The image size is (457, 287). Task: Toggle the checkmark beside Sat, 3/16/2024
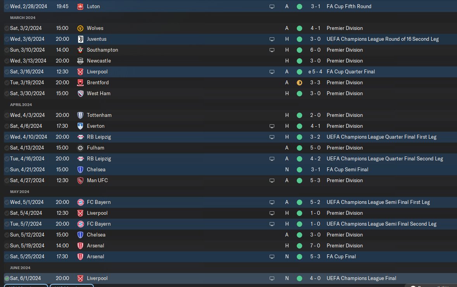point(7,71)
